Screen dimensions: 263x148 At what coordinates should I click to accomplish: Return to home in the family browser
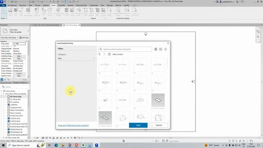pos(109,54)
